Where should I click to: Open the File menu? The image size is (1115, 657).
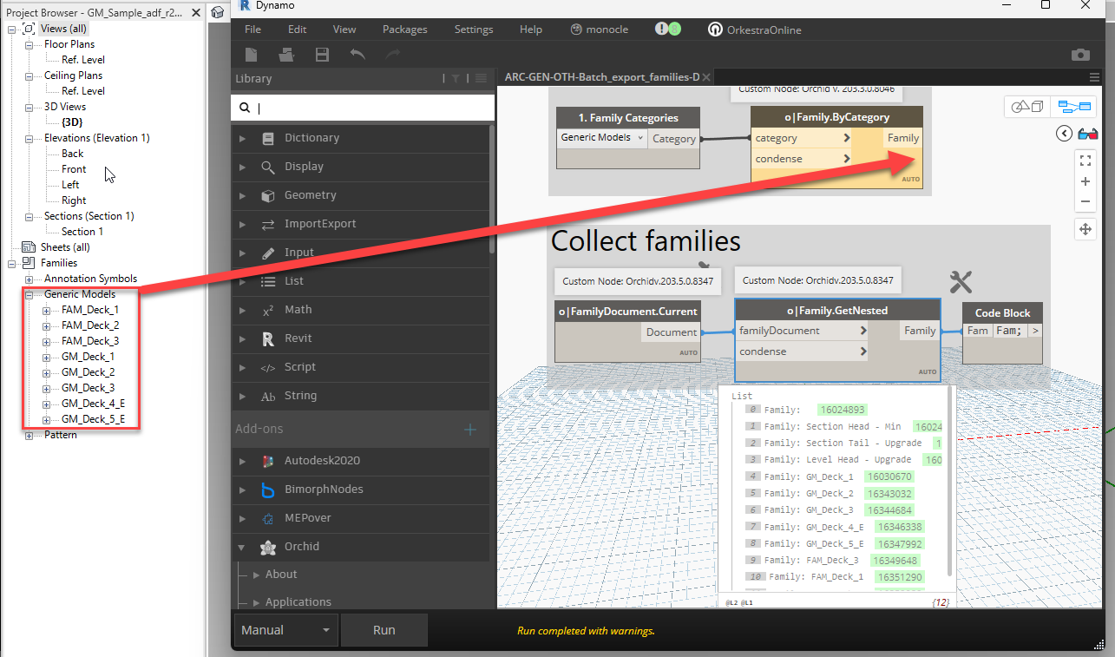pyautogui.click(x=253, y=30)
